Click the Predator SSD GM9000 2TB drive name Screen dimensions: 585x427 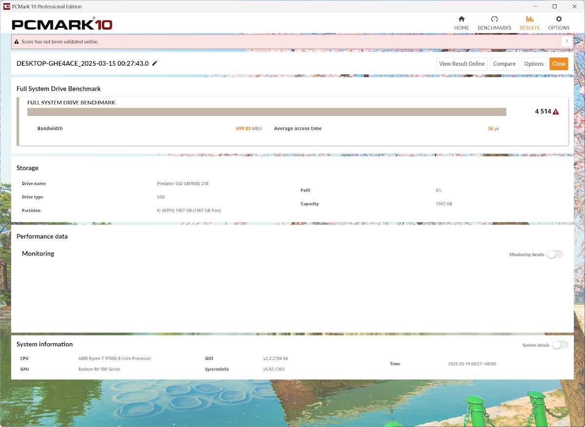183,184
